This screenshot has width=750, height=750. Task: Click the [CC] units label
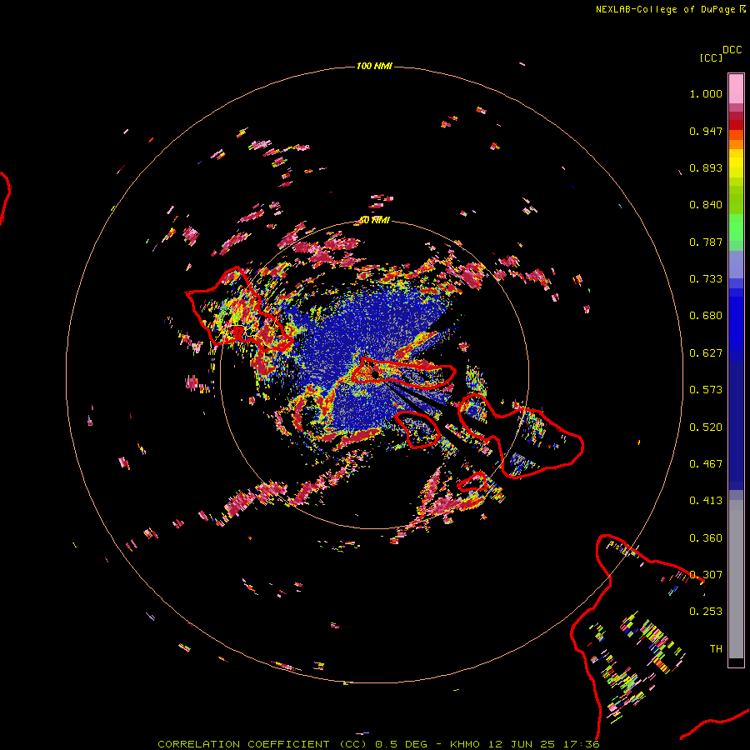(x=711, y=57)
